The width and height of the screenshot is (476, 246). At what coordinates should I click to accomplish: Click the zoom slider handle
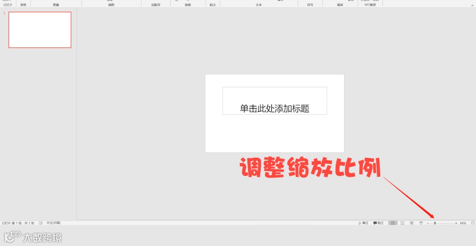coord(435,223)
